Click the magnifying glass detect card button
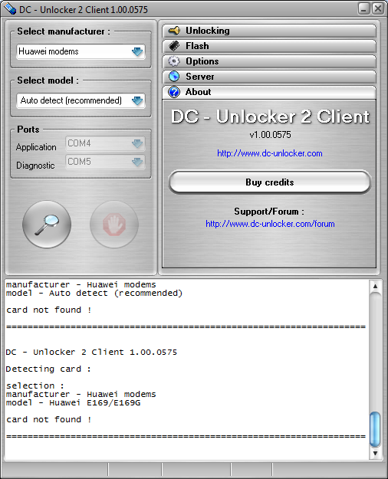 point(47,225)
